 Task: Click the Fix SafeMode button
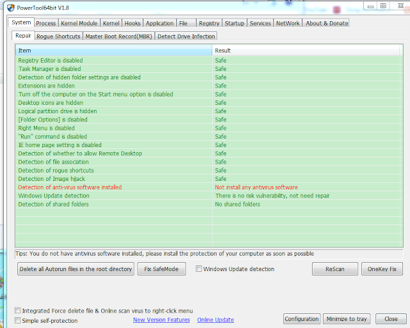(x=161, y=269)
